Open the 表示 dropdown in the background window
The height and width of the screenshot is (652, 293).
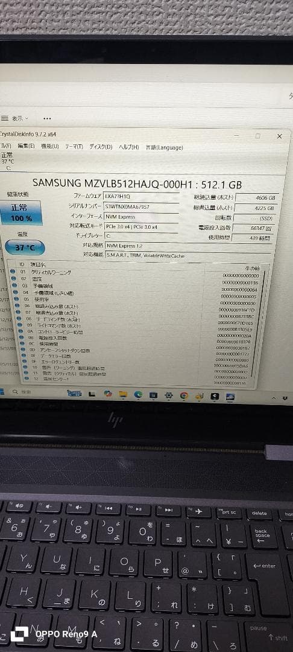tap(15, 118)
